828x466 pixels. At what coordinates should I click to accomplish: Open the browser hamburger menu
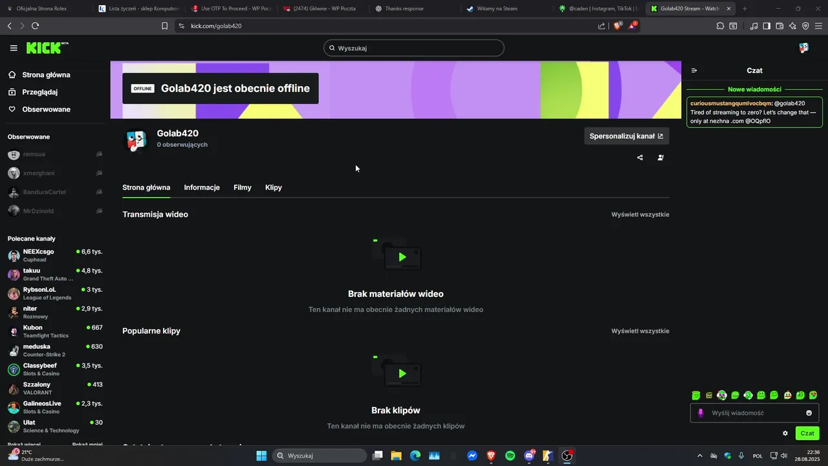pos(819,26)
